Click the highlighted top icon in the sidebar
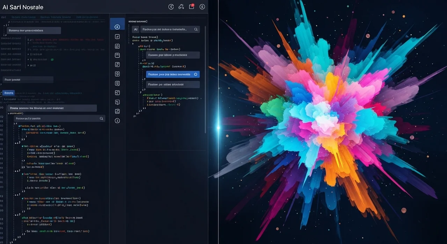This screenshot has height=244, width=447. coord(117,27)
